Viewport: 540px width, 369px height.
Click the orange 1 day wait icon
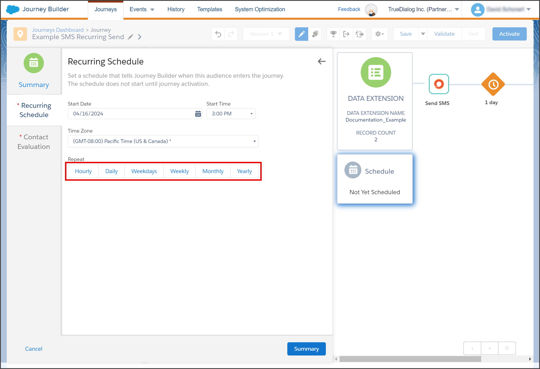click(493, 84)
